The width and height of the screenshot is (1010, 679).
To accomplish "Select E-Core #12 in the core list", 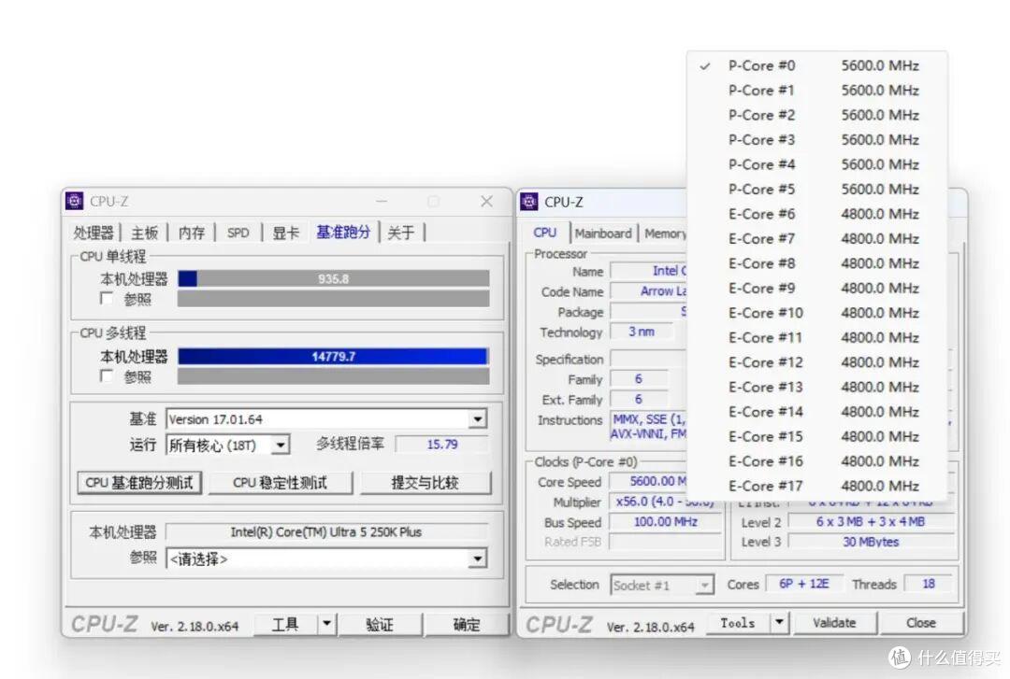I will tap(816, 362).
